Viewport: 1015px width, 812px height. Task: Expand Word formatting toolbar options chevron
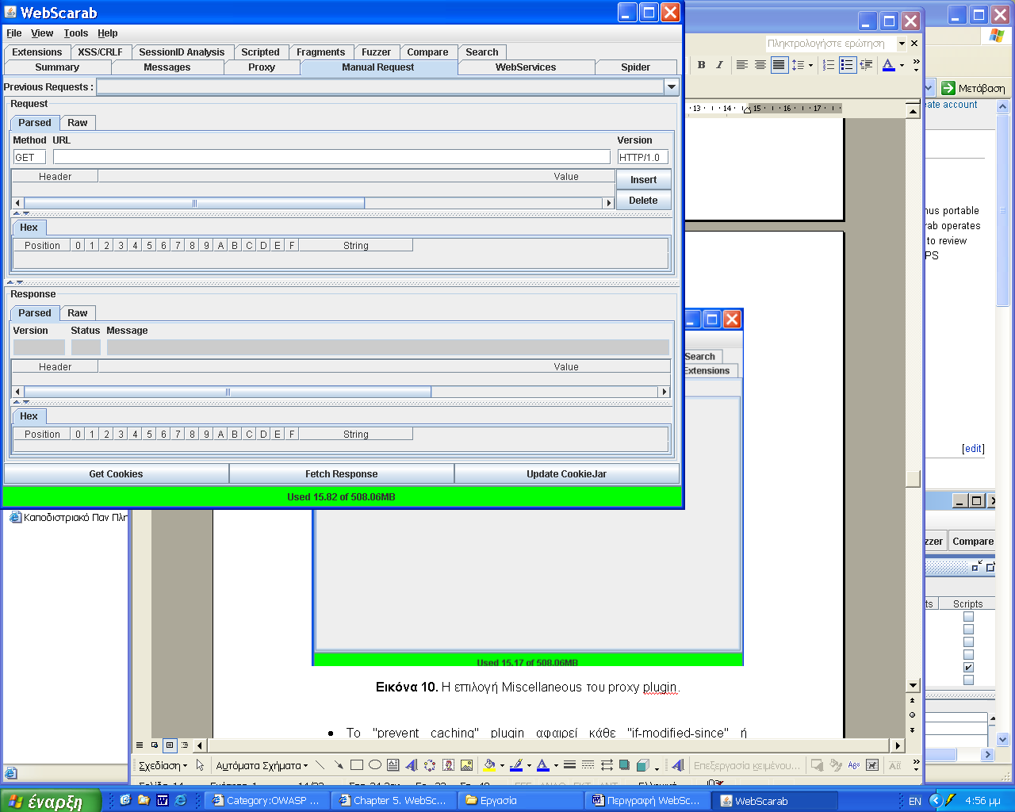[916, 65]
